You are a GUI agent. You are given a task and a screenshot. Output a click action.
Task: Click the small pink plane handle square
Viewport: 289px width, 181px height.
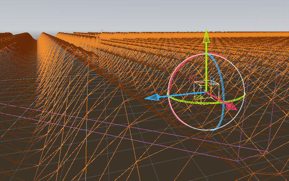coord(192,79)
